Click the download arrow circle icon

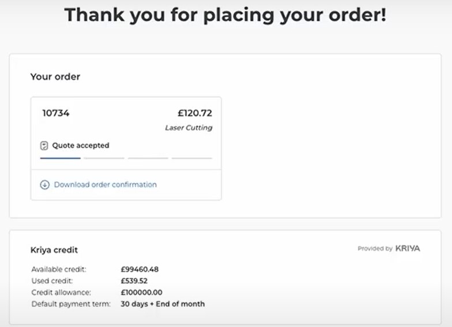point(45,184)
